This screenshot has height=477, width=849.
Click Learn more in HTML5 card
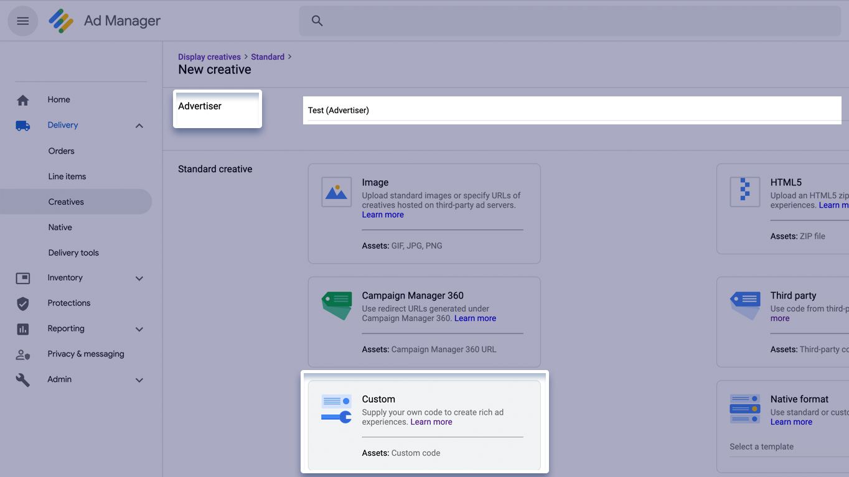[833, 205]
